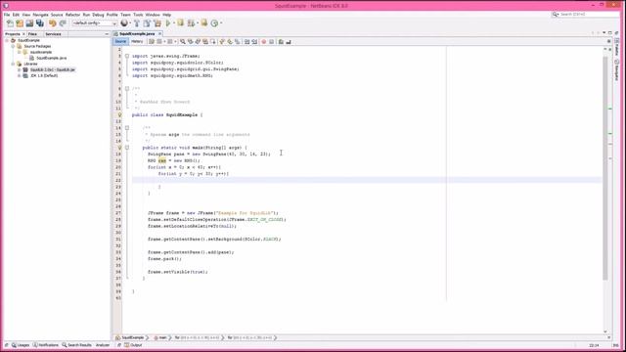Click the New File toolbar icon
The height and width of the screenshot is (352, 626).
pos(10,23)
